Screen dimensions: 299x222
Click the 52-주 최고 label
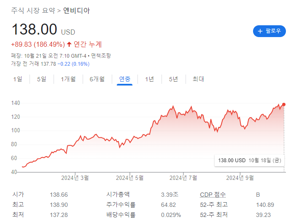point(214,205)
